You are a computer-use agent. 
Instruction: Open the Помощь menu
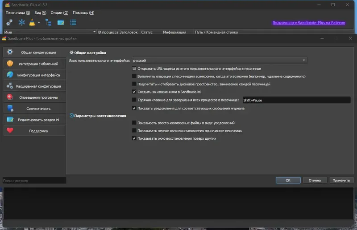point(83,13)
